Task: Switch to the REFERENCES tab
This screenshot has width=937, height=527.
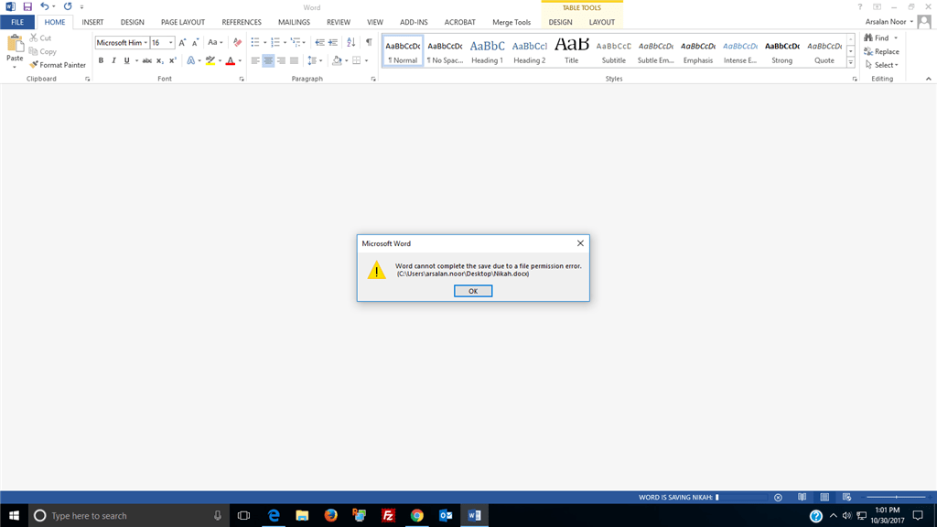Action: (x=242, y=22)
